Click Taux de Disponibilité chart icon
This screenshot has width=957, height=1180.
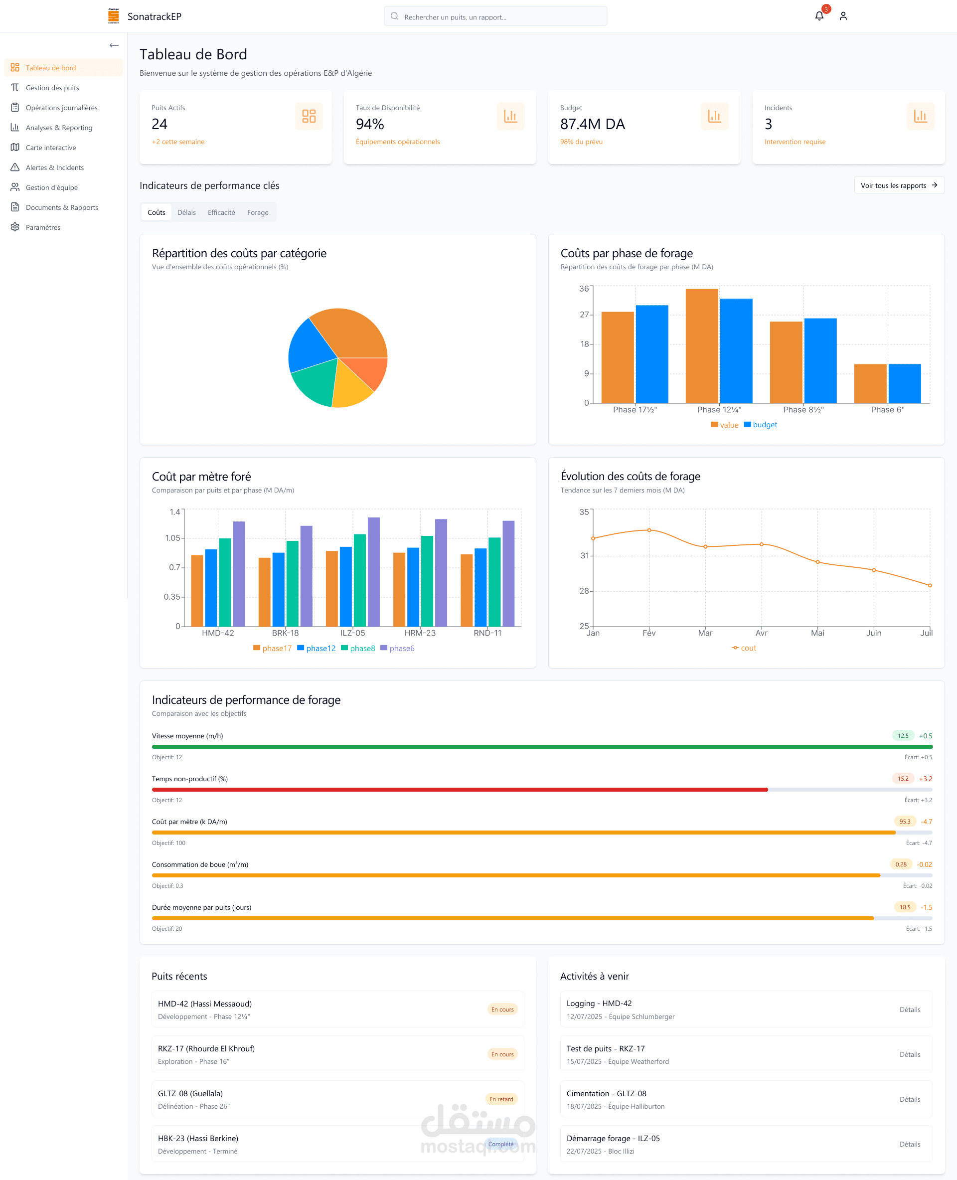[x=510, y=116]
